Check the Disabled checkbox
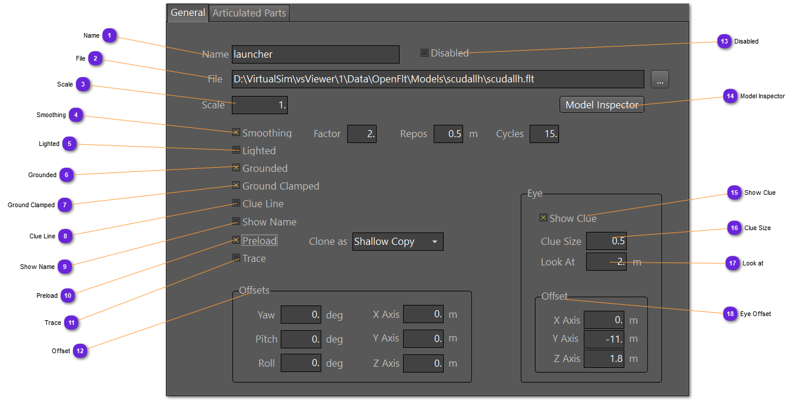Image resolution: width=795 pixels, height=402 pixels. pyautogui.click(x=424, y=53)
